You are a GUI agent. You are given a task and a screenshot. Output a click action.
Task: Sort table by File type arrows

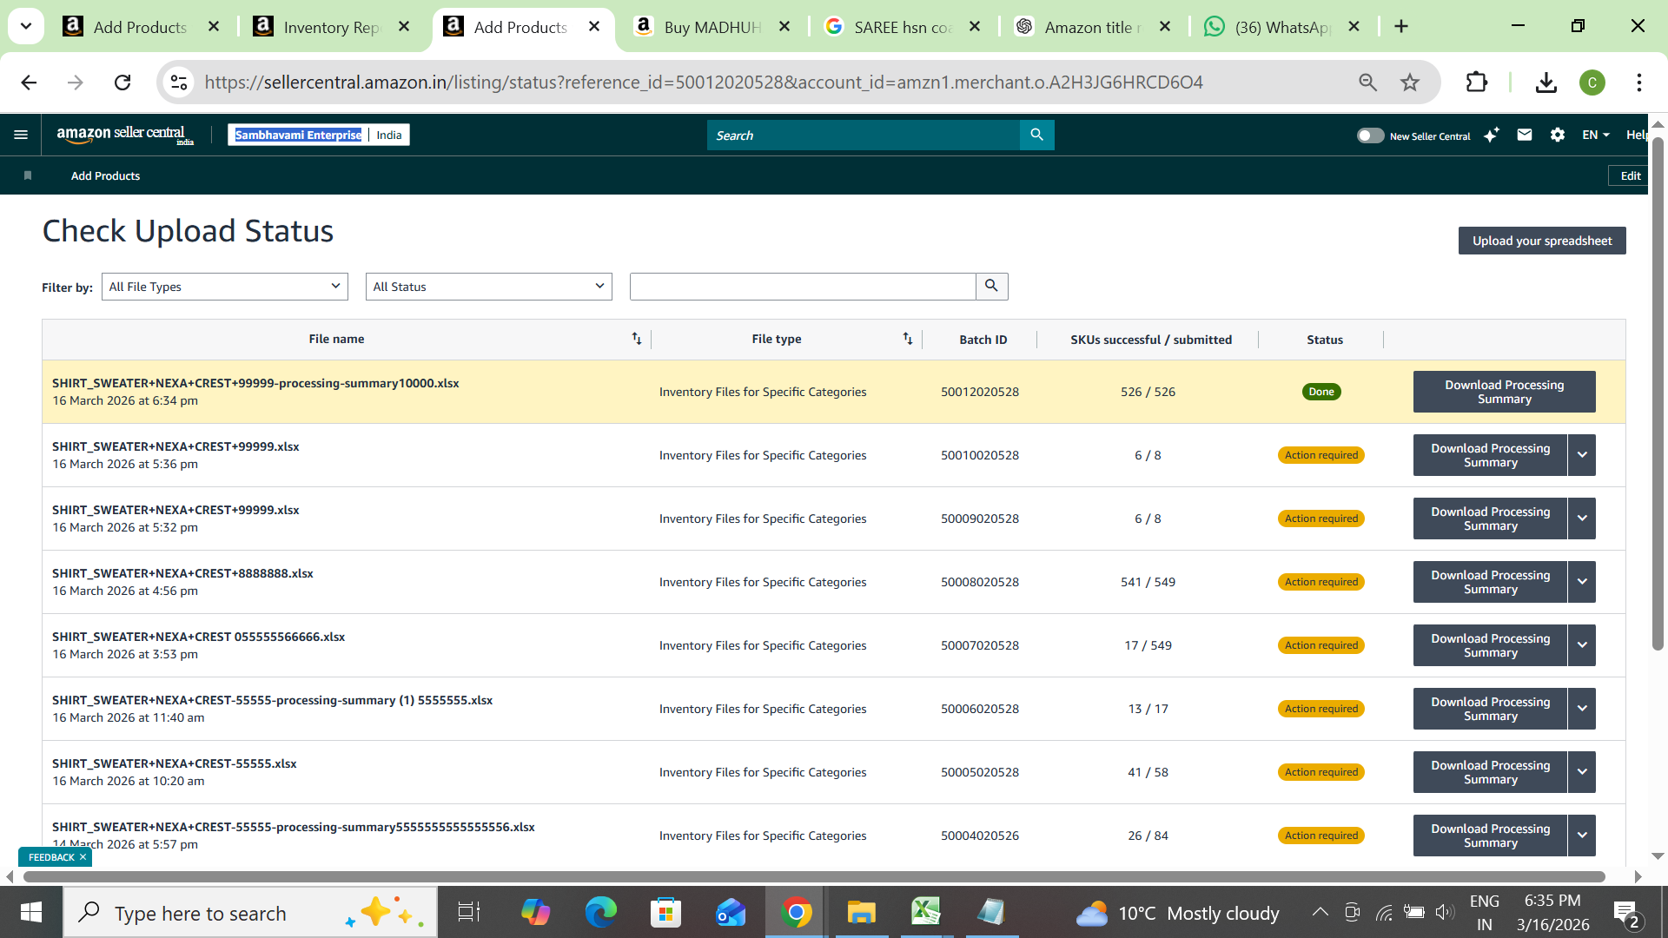click(x=907, y=339)
